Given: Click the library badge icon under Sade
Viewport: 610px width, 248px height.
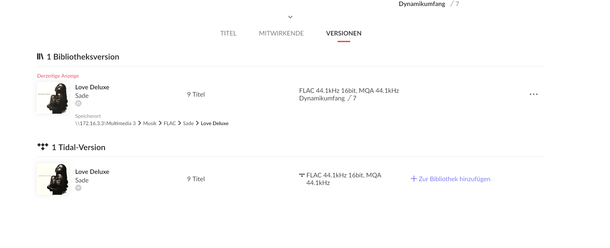Looking at the screenshot, I should click(x=78, y=104).
